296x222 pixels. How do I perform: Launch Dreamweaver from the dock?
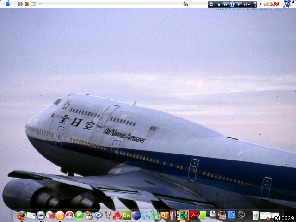coord(127,216)
